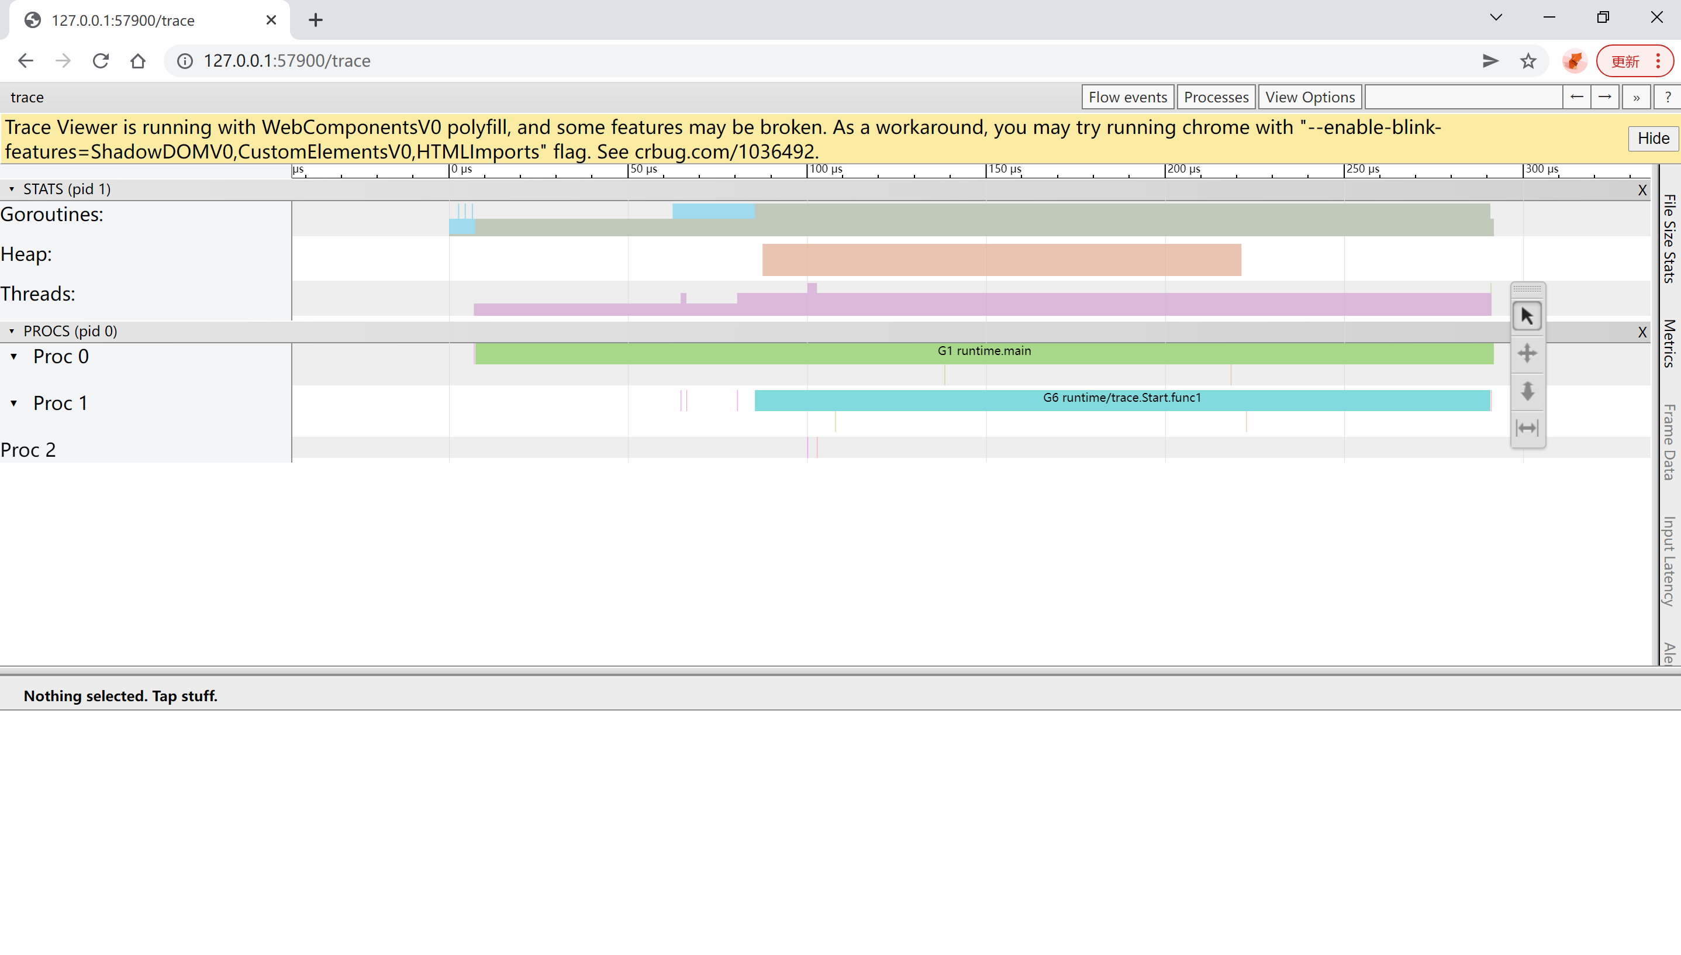Collapse the PROCS (pid 0) section
Viewport: 1681px width, 955px height.
tap(11, 331)
